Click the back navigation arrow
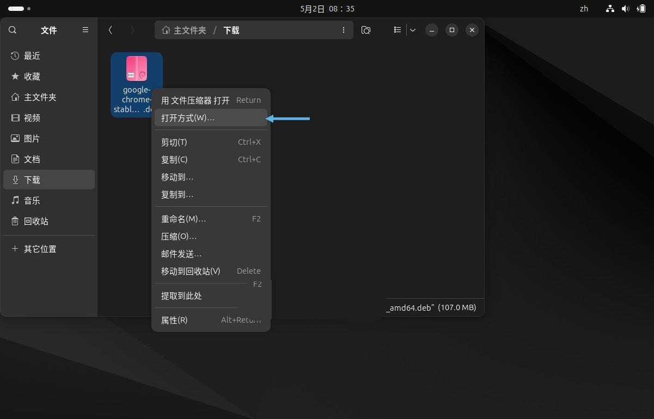This screenshot has height=419, width=654. pyautogui.click(x=111, y=30)
